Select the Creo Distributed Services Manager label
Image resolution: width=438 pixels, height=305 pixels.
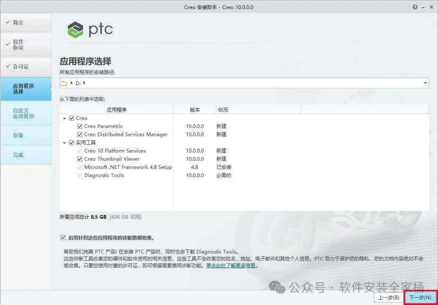126,135
